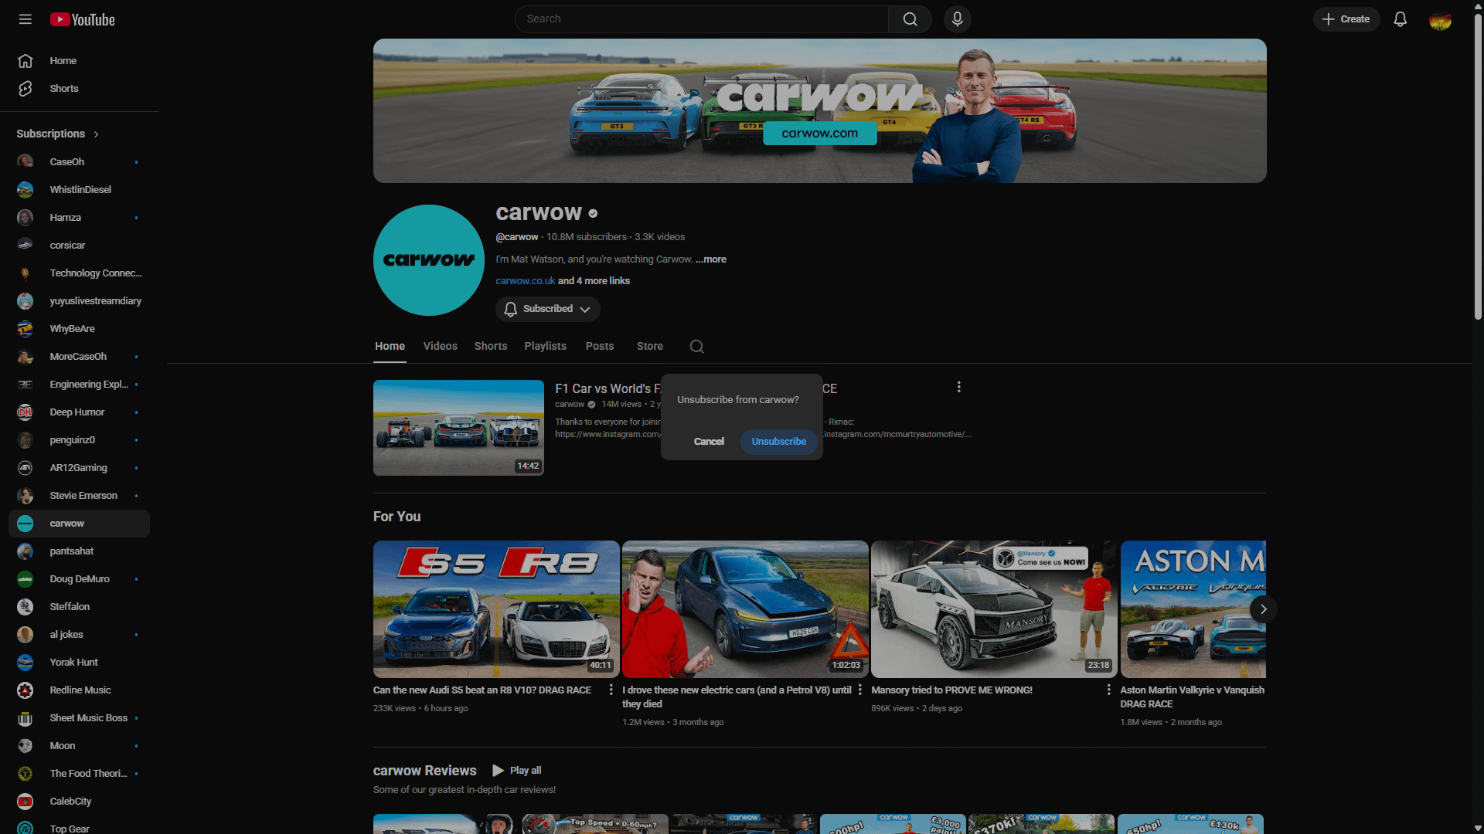
Task: Click the search magnifier button
Action: [x=910, y=19]
